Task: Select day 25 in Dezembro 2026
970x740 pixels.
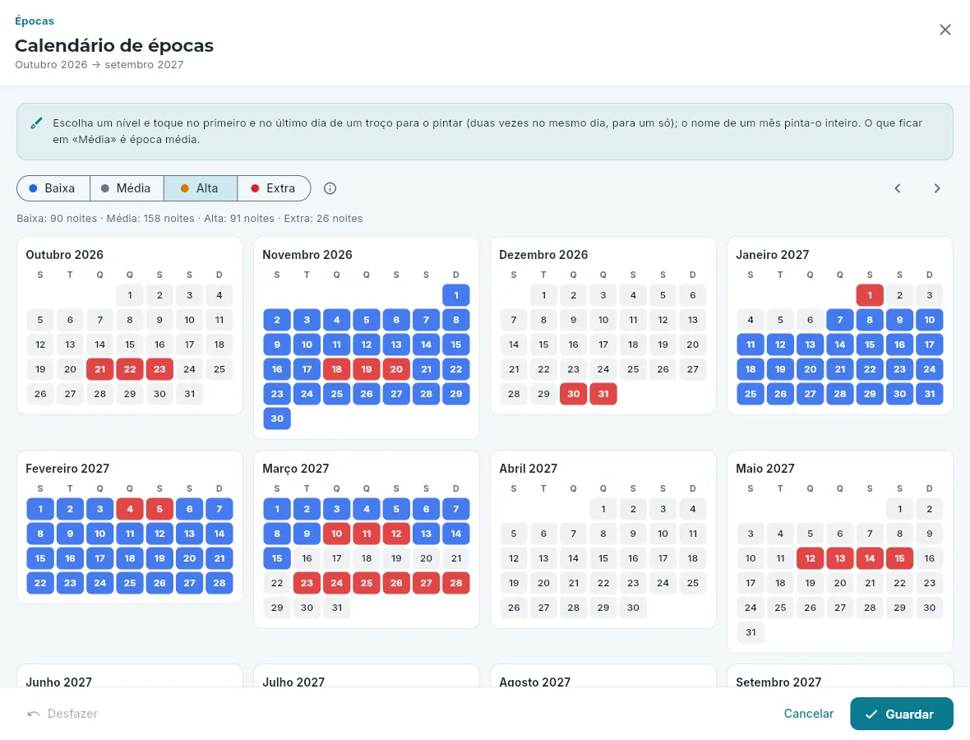Action: pyautogui.click(x=633, y=369)
